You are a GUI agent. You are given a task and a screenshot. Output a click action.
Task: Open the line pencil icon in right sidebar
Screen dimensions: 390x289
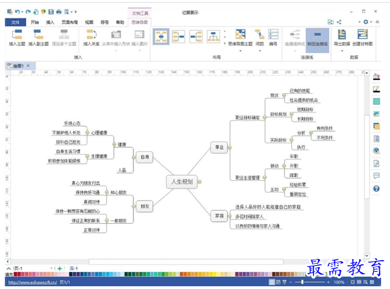[376, 89]
